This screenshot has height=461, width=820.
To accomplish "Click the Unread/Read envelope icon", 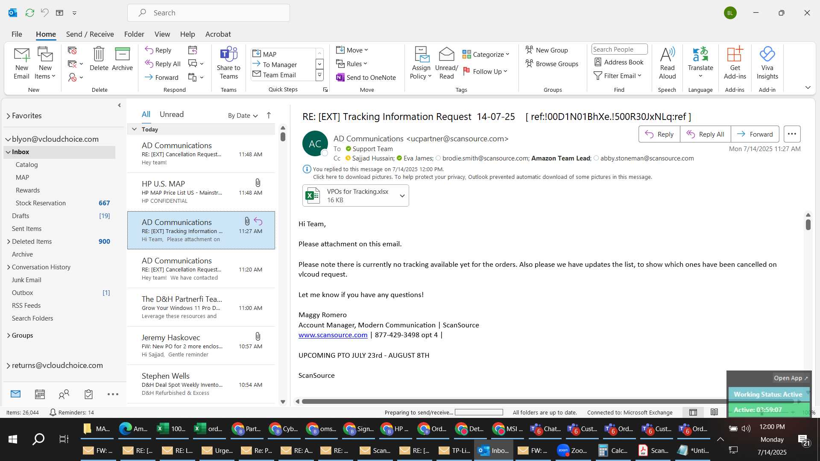I will [x=446, y=63].
